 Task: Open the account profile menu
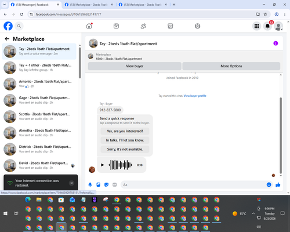tap(278, 26)
